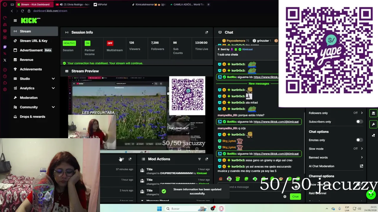Click the manyadito_69 'porque estás triste?' message
The height and width of the screenshot is (212, 378).
point(241,115)
